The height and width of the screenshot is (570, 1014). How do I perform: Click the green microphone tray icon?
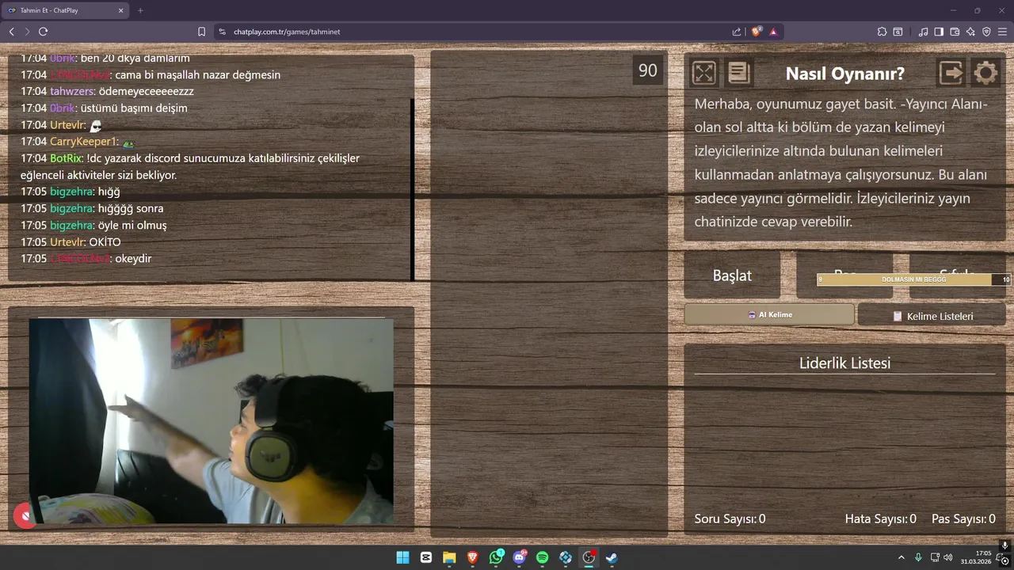(918, 557)
